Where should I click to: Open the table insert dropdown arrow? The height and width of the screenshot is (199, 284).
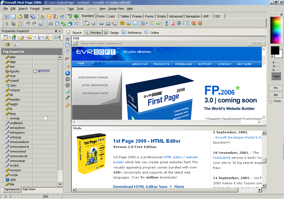(x=147, y=24)
